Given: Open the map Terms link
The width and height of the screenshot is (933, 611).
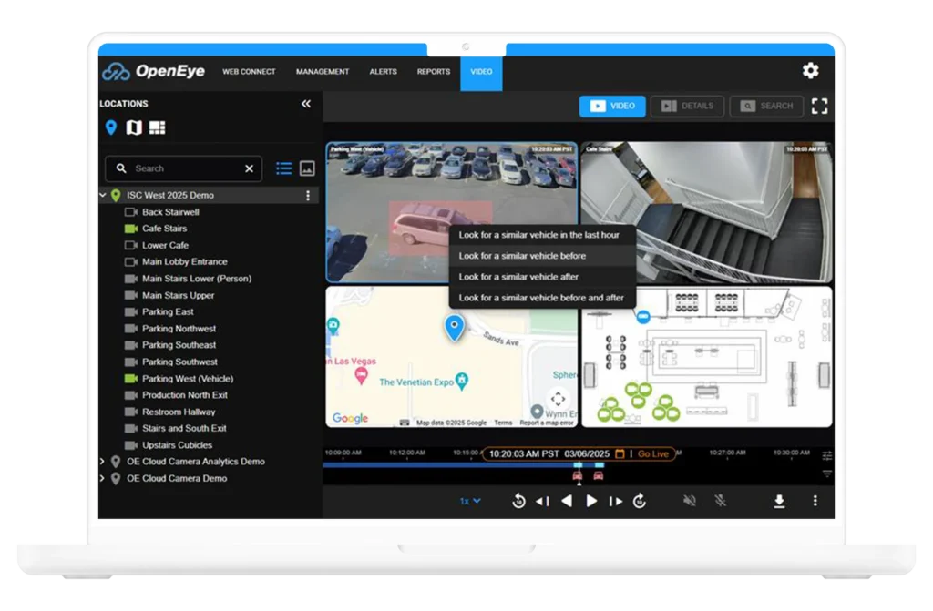Looking at the screenshot, I should [x=503, y=423].
